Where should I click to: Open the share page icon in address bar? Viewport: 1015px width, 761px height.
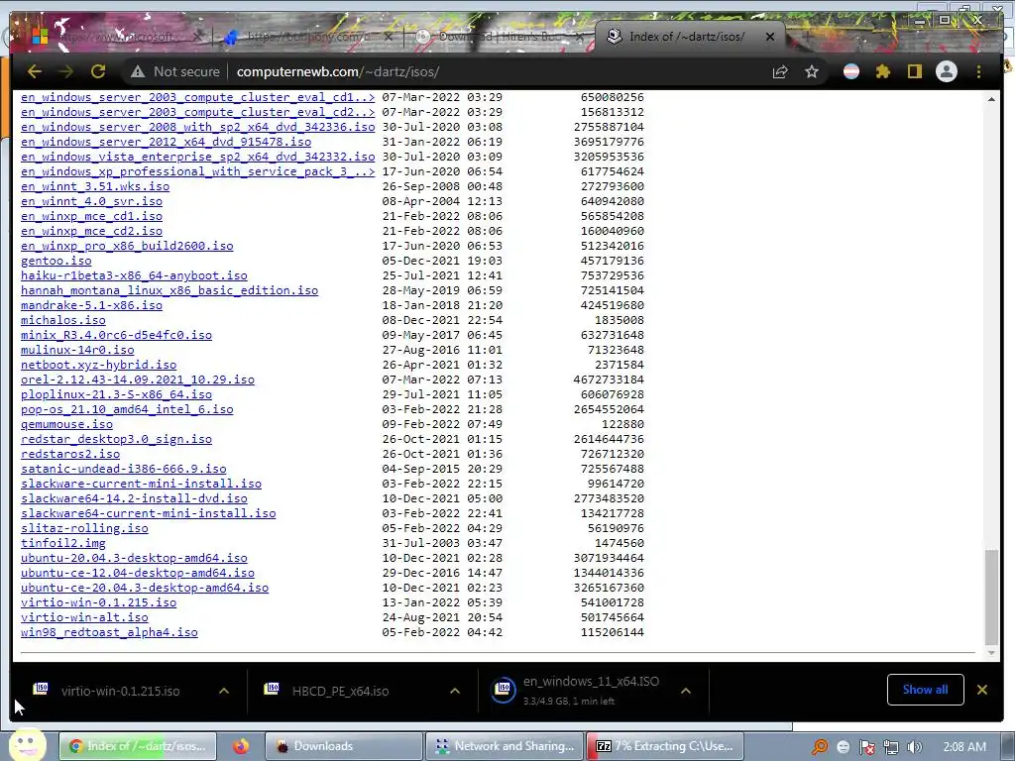click(780, 71)
